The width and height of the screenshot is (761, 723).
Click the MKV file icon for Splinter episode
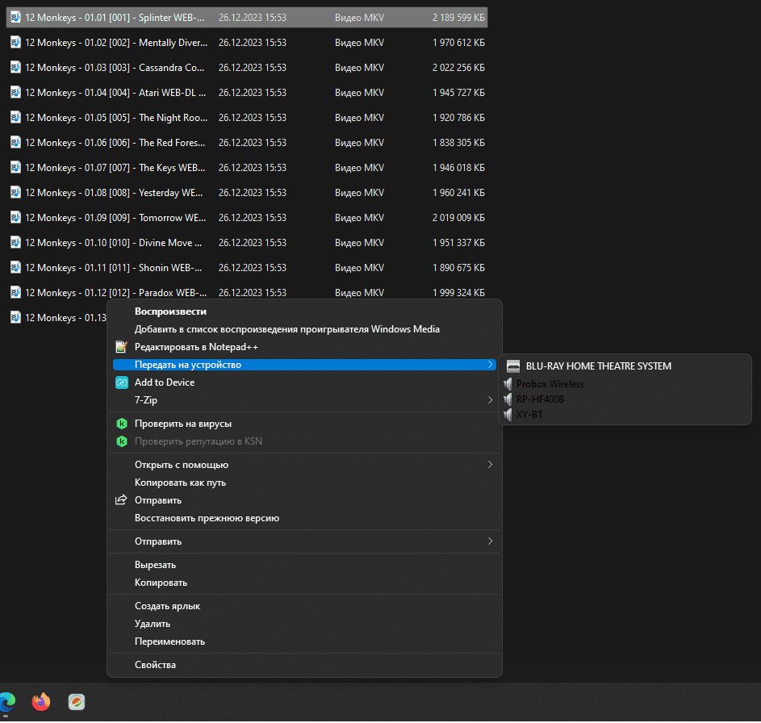tap(15, 18)
